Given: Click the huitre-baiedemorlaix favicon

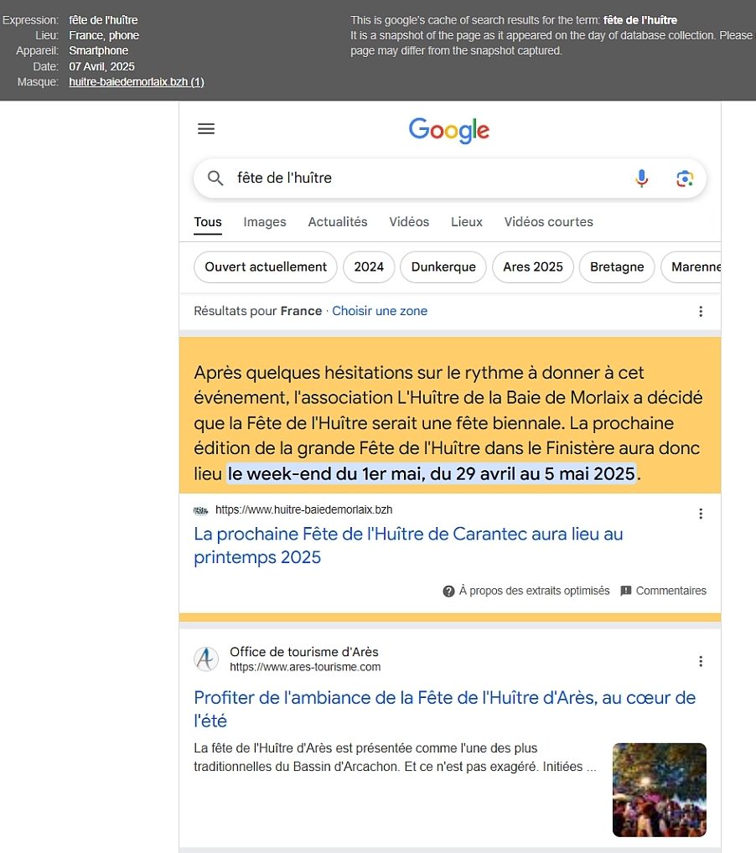Looking at the screenshot, I should [201, 510].
